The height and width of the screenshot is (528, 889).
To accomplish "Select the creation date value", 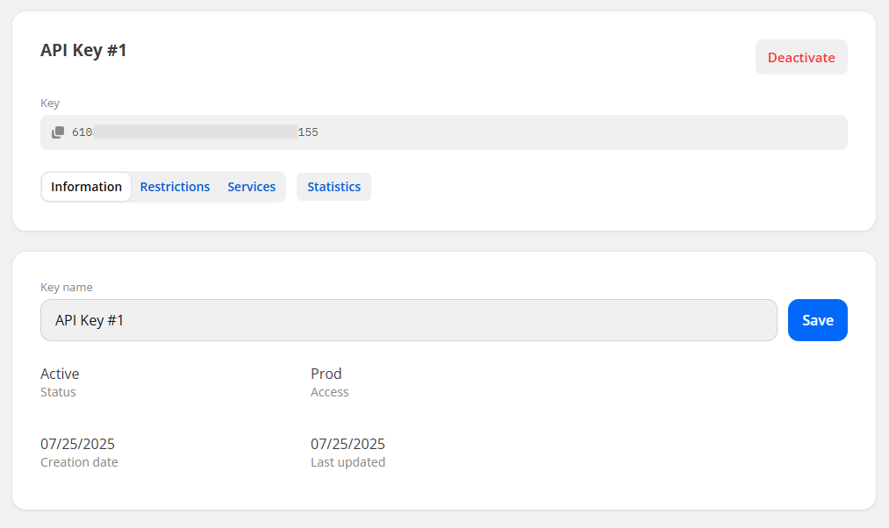I will 77,444.
